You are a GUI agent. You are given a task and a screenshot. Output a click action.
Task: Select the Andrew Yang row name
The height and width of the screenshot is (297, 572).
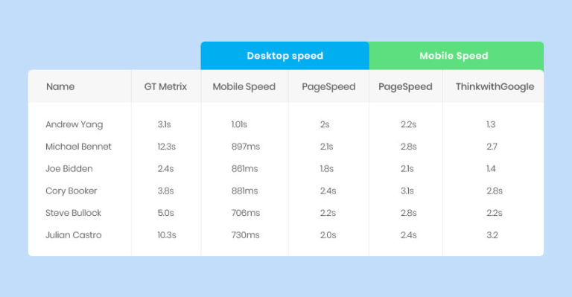[74, 124]
